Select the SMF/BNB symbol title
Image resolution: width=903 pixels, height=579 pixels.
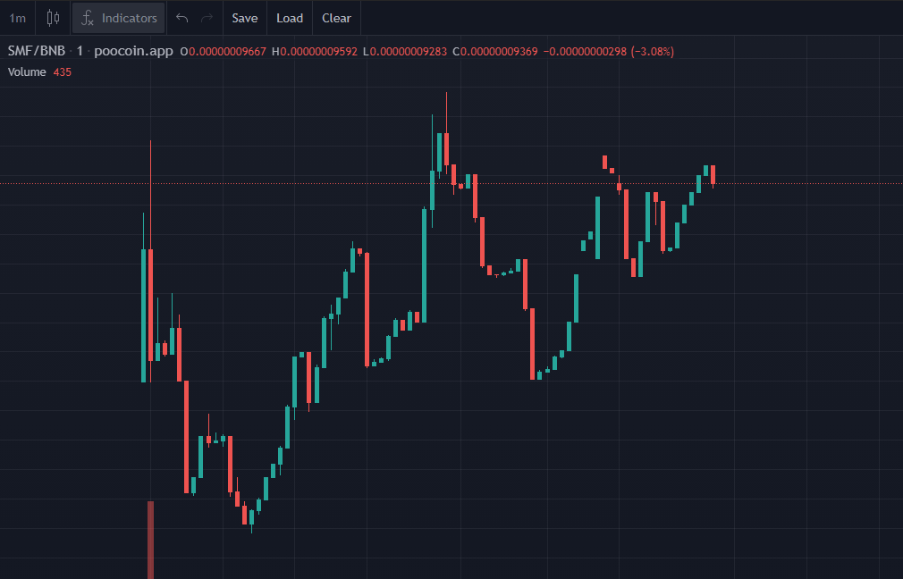point(37,51)
